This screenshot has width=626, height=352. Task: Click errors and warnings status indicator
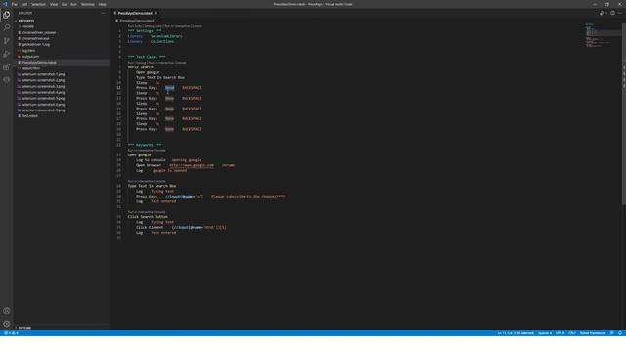[11, 333]
